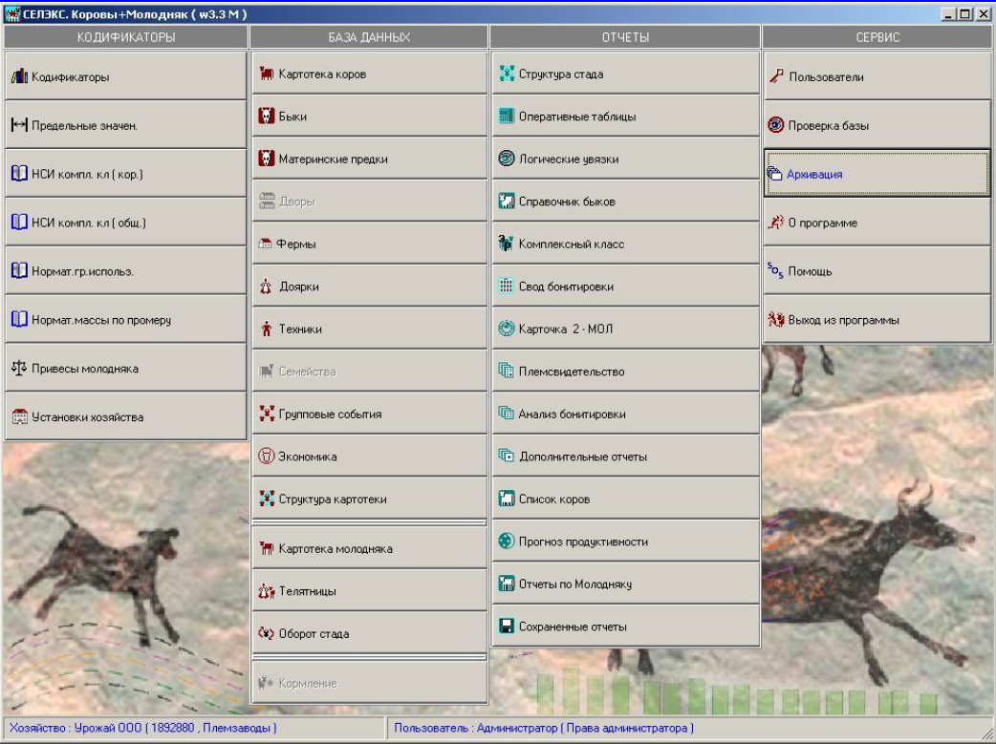The width and height of the screenshot is (996, 744).
Task: Choose Карточка 2-МОЛ report
Action: tap(626, 329)
